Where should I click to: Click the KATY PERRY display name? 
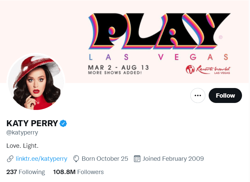(x=32, y=123)
